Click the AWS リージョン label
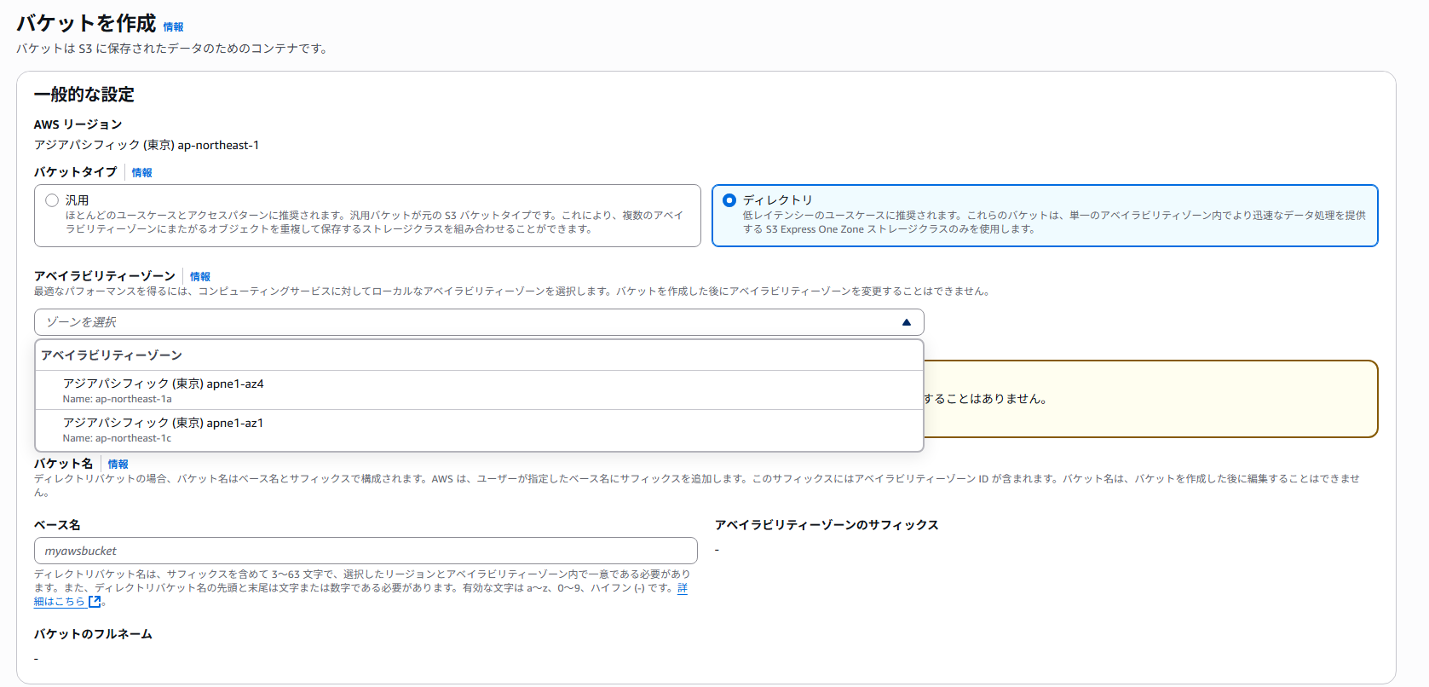This screenshot has width=1429, height=687. click(78, 124)
